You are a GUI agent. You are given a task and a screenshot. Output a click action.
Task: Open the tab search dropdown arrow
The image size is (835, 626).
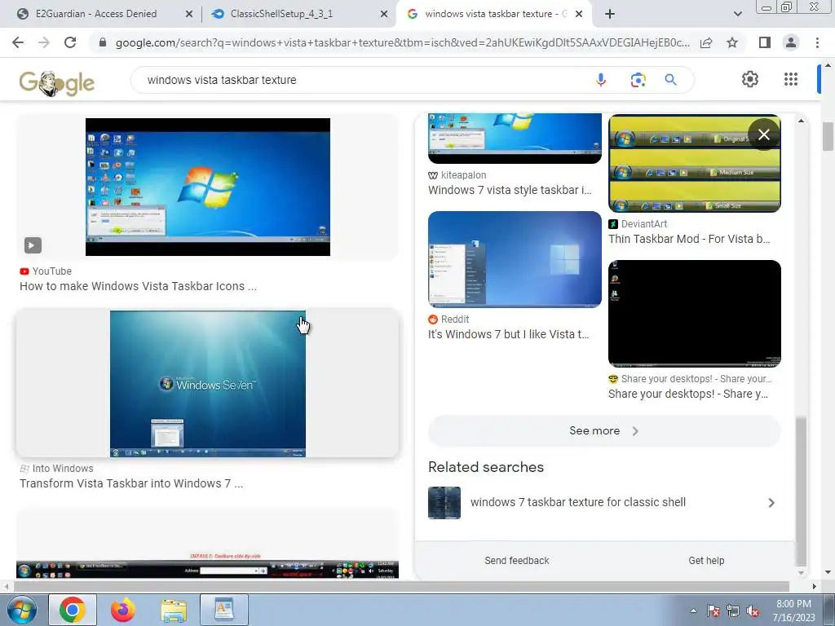(737, 14)
